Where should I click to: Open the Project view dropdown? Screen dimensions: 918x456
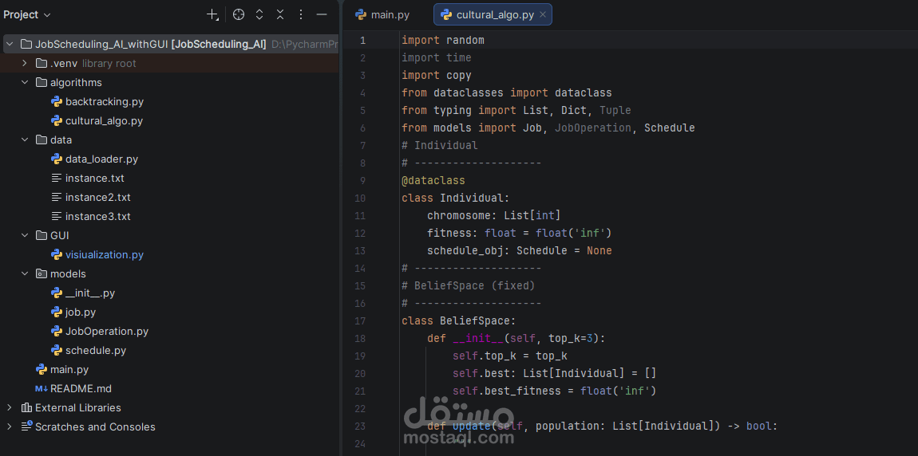(27, 14)
